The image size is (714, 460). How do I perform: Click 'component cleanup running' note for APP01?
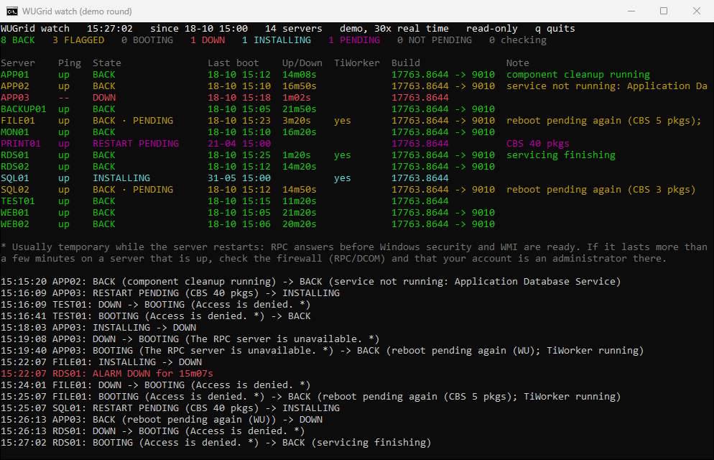pos(578,75)
